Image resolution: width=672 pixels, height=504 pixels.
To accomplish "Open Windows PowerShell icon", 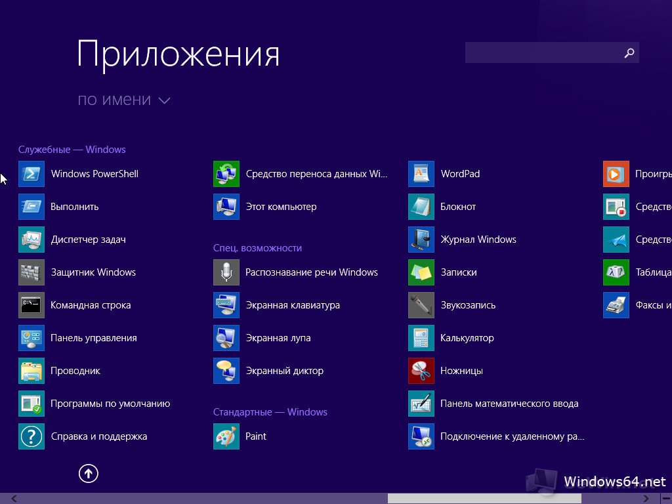I will (31, 174).
